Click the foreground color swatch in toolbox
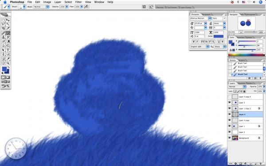 [4, 69]
